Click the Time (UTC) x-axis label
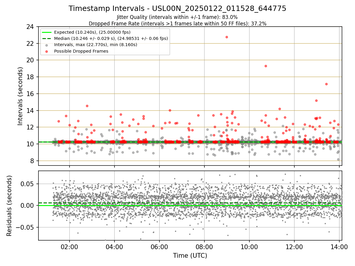Screen dimensions: 355x266 click(x=190, y=255)
